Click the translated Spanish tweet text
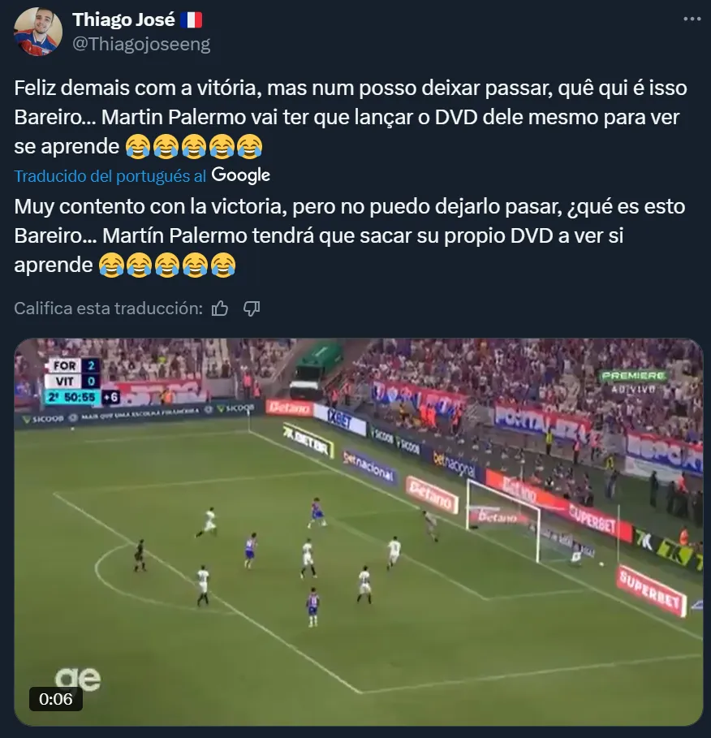Viewport: 711px width, 738px height. (x=350, y=235)
